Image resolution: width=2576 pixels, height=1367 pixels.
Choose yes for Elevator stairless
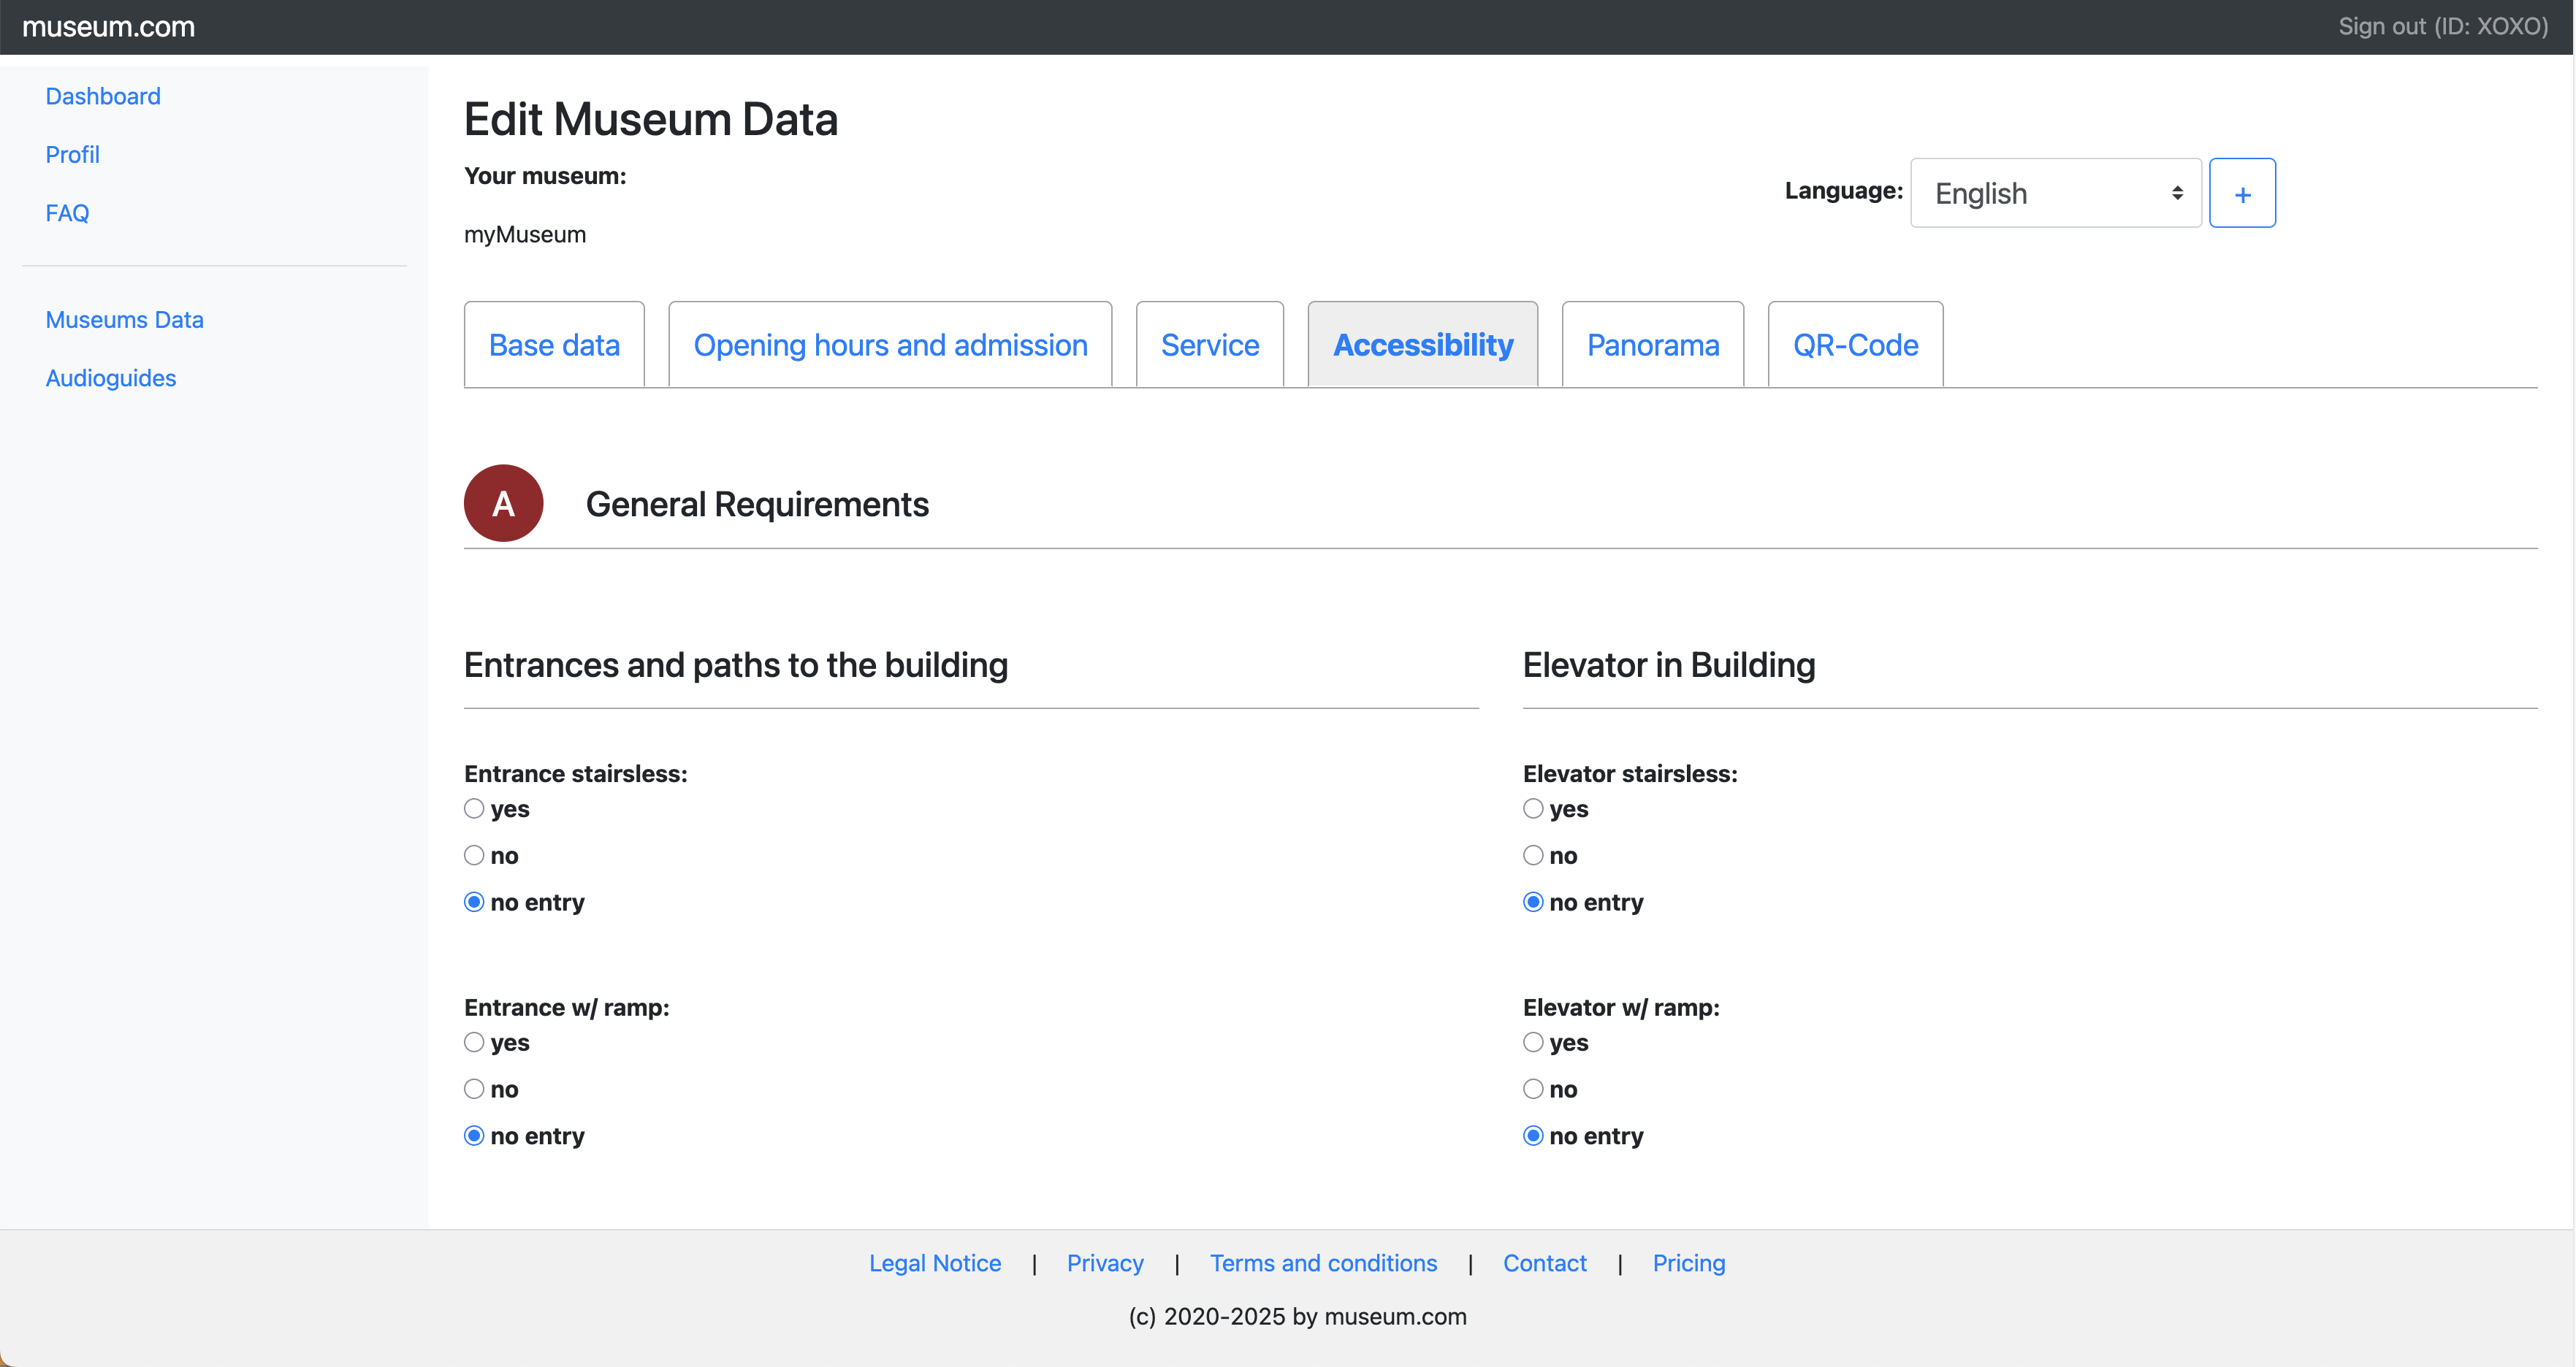[x=1532, y=808]
